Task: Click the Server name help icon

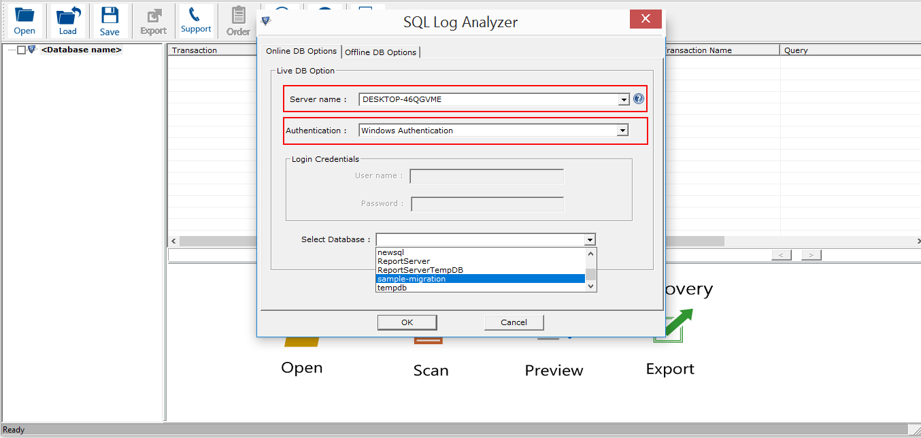Action: tap(639, 99)
